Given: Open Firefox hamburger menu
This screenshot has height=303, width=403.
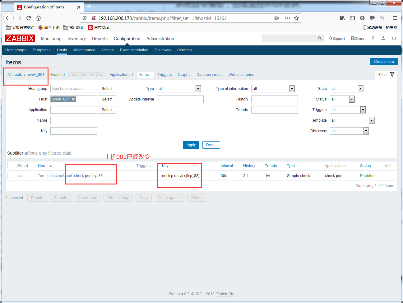Looking at the screenshot, I should [x=395, y=18].
